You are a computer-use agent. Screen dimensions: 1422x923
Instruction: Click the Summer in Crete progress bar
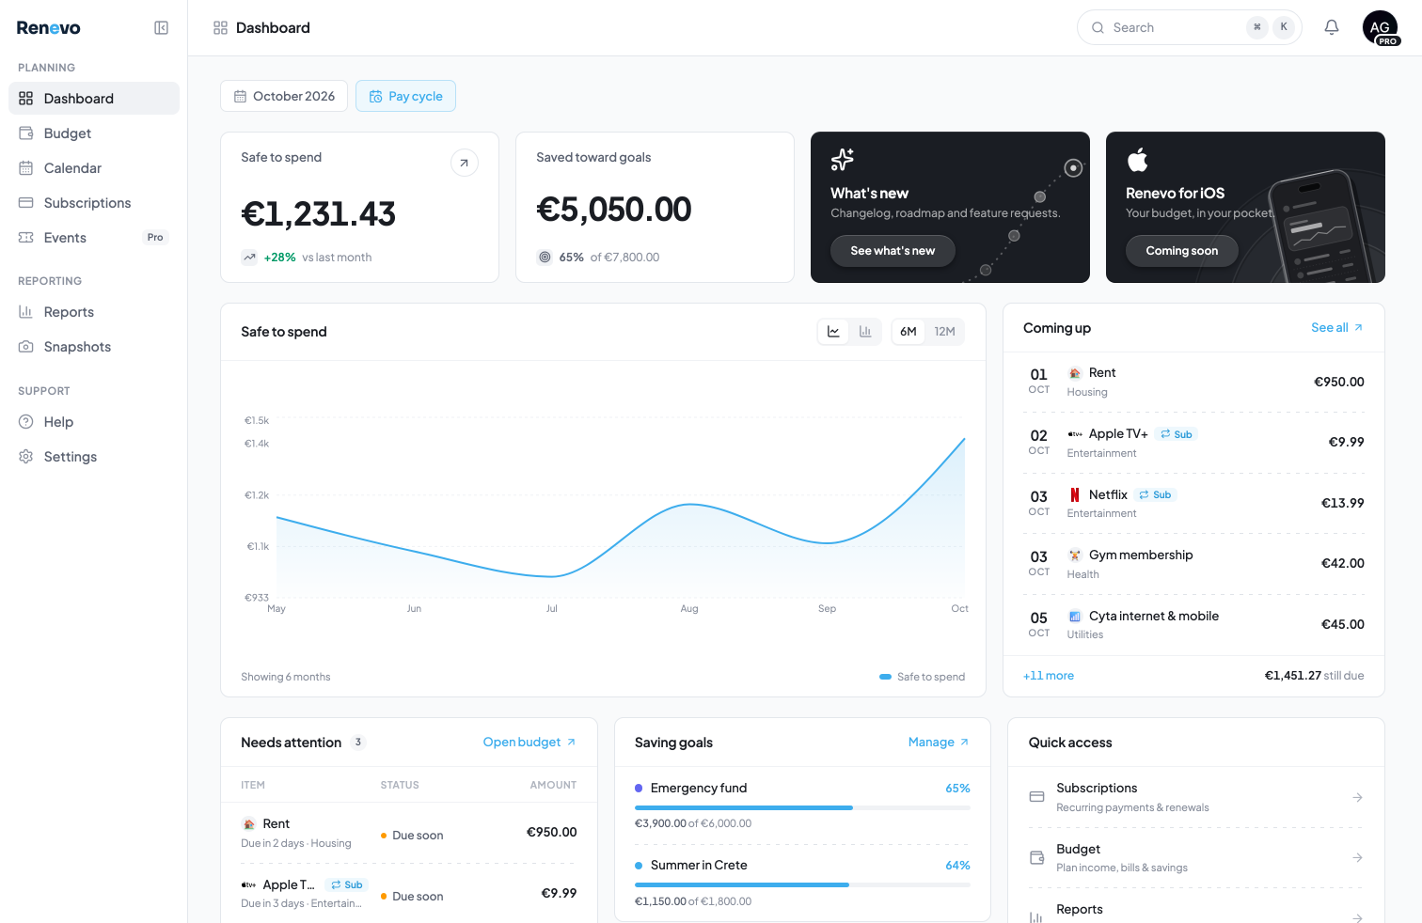pos(802,884)
